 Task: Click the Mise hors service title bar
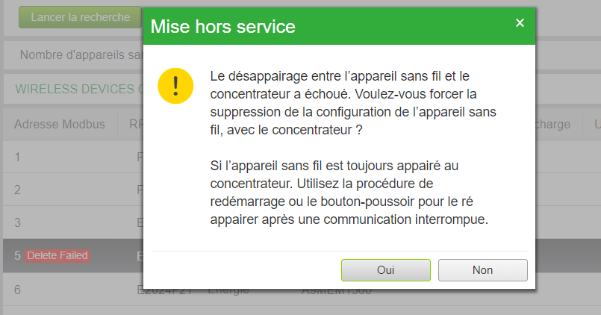(339, 26)
